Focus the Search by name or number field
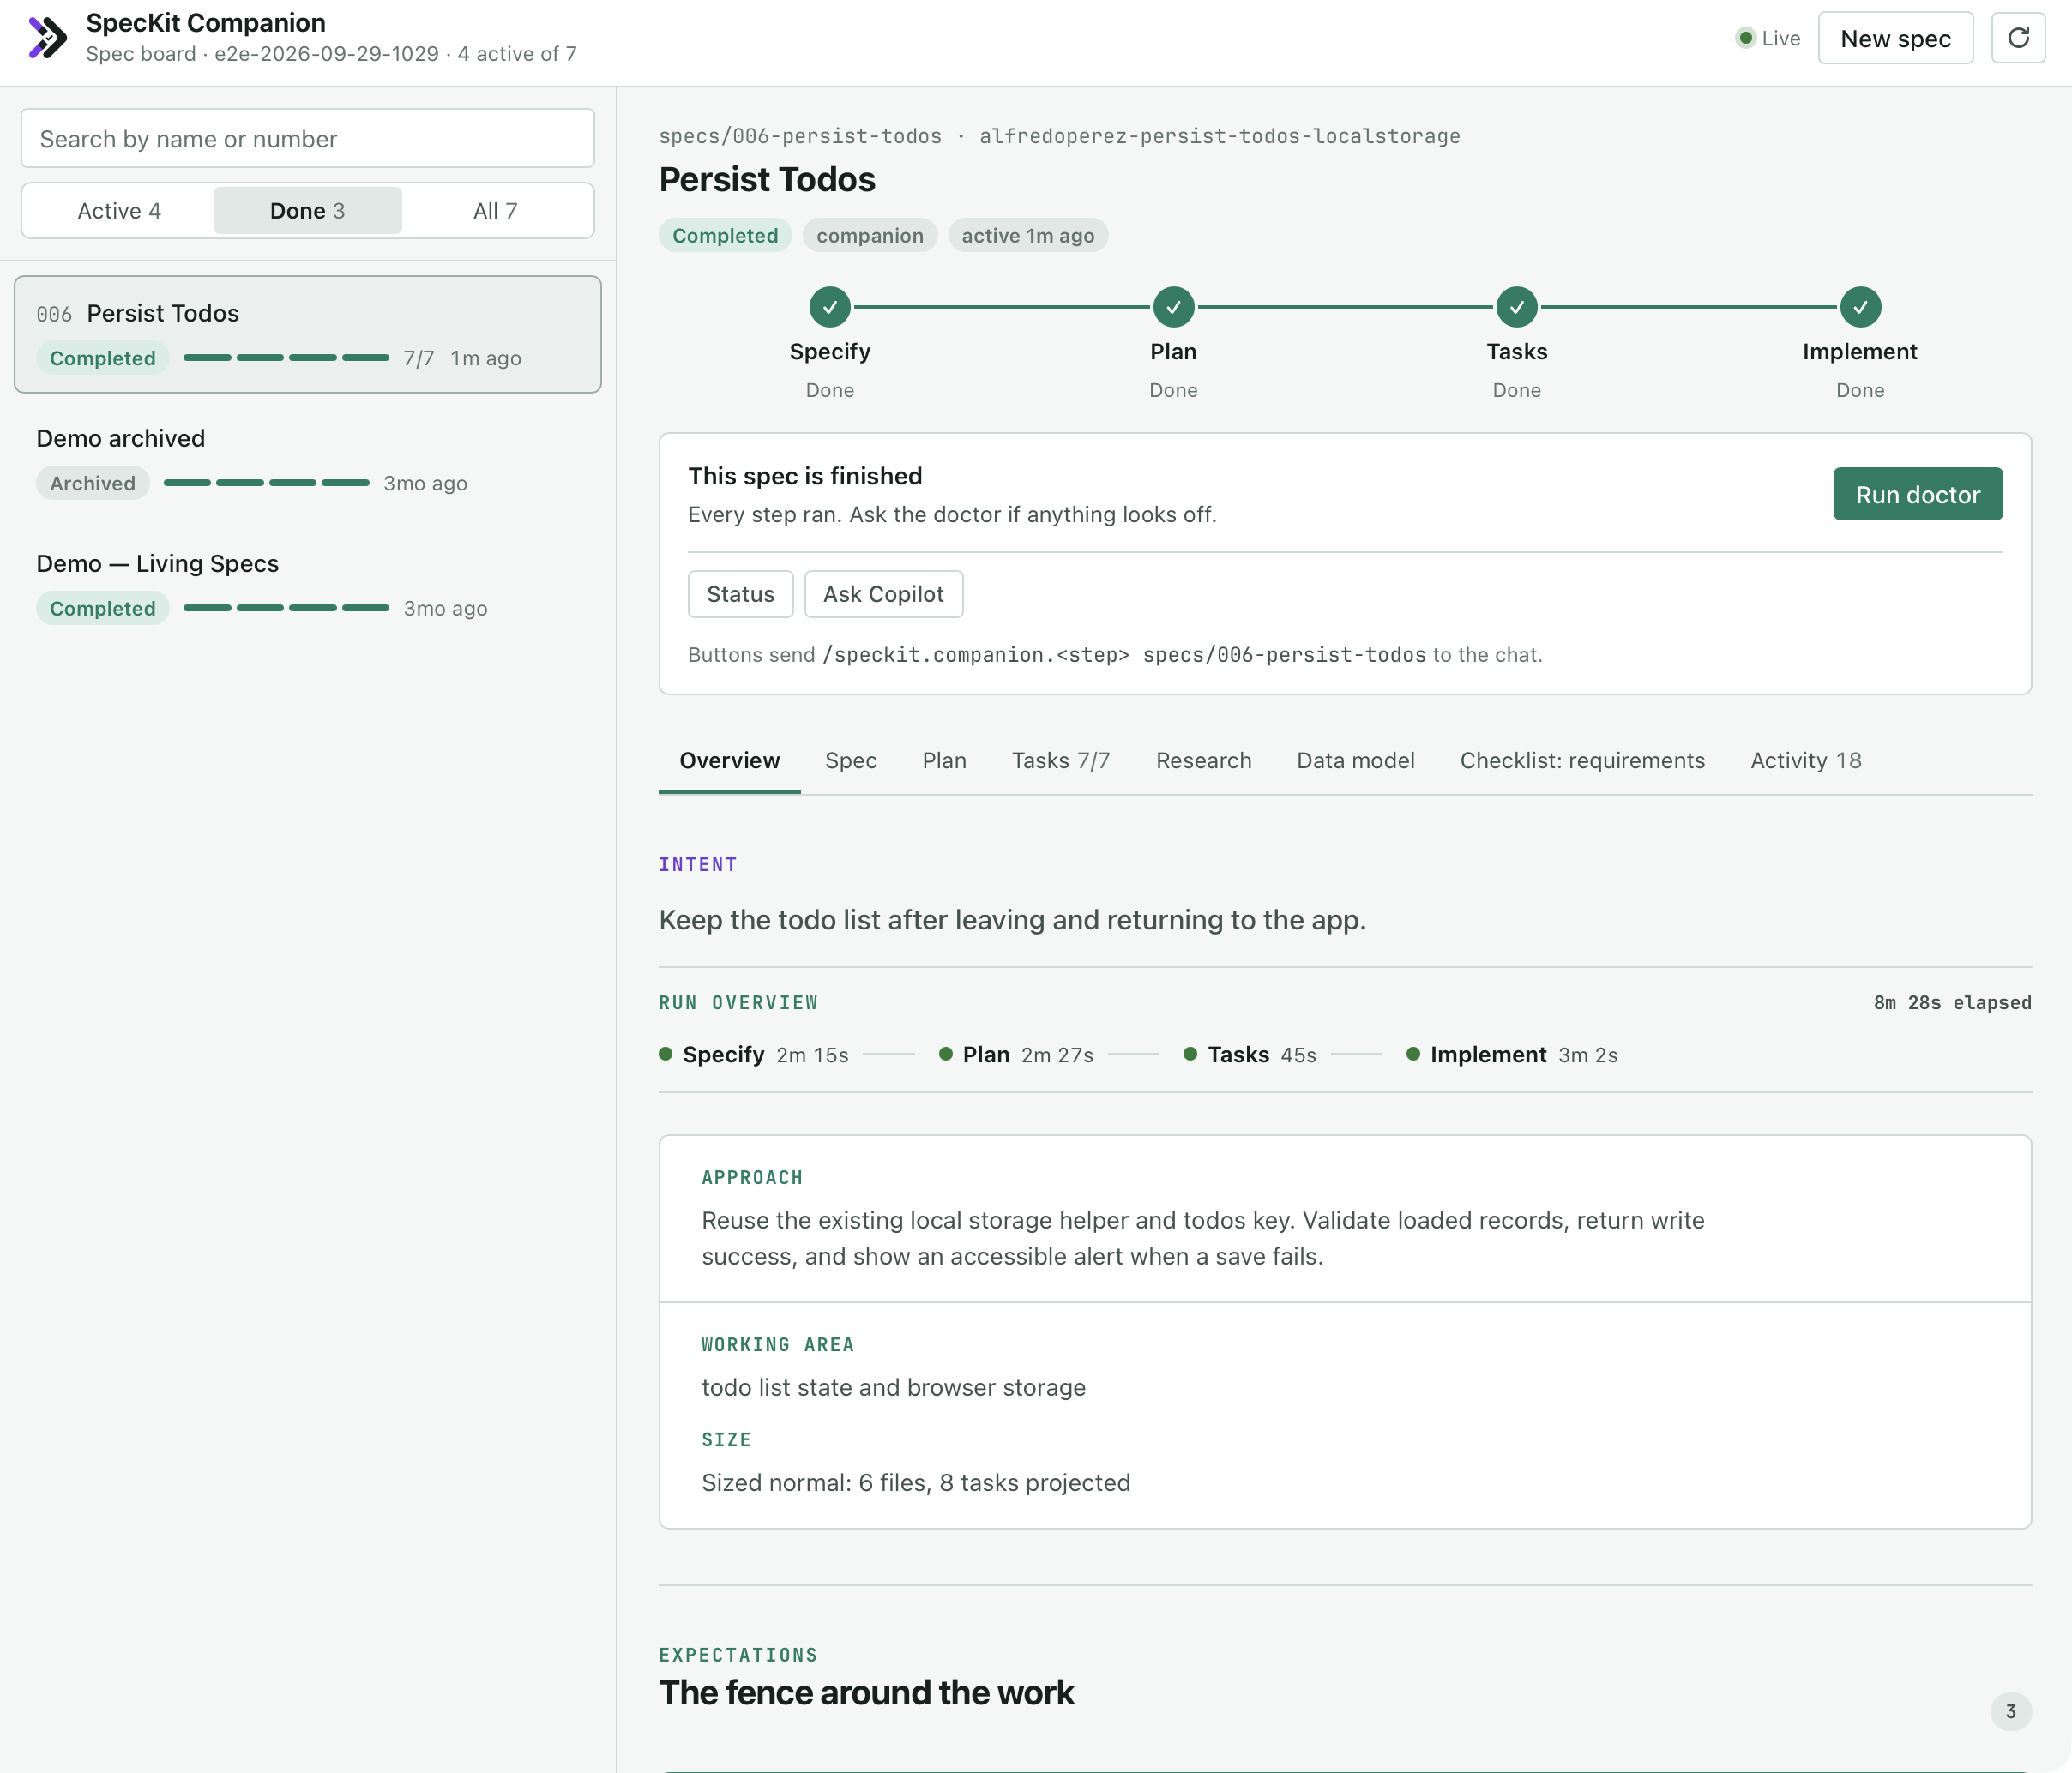 click(307, 139)
